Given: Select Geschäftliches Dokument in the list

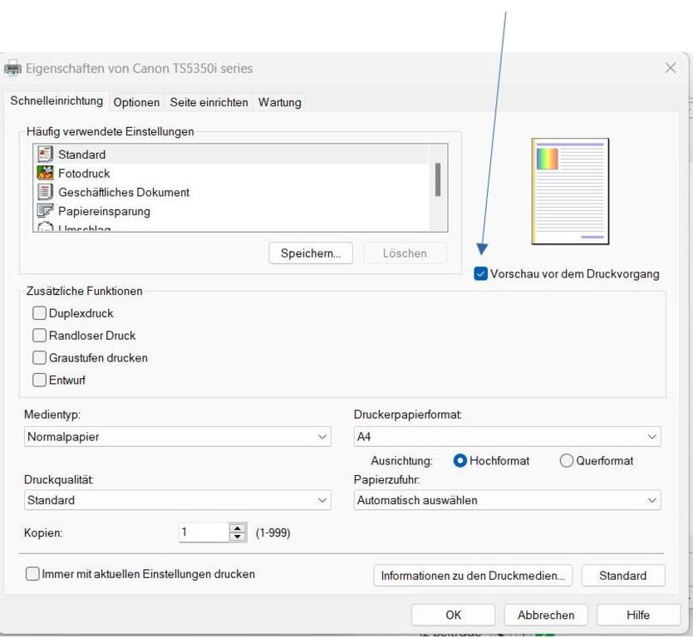Looking at the screenshot, I should [230, 192].
